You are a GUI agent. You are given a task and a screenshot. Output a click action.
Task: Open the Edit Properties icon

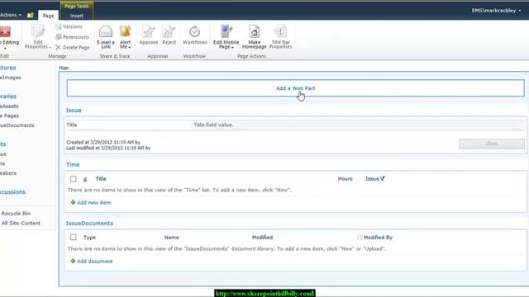coord(38,31)
